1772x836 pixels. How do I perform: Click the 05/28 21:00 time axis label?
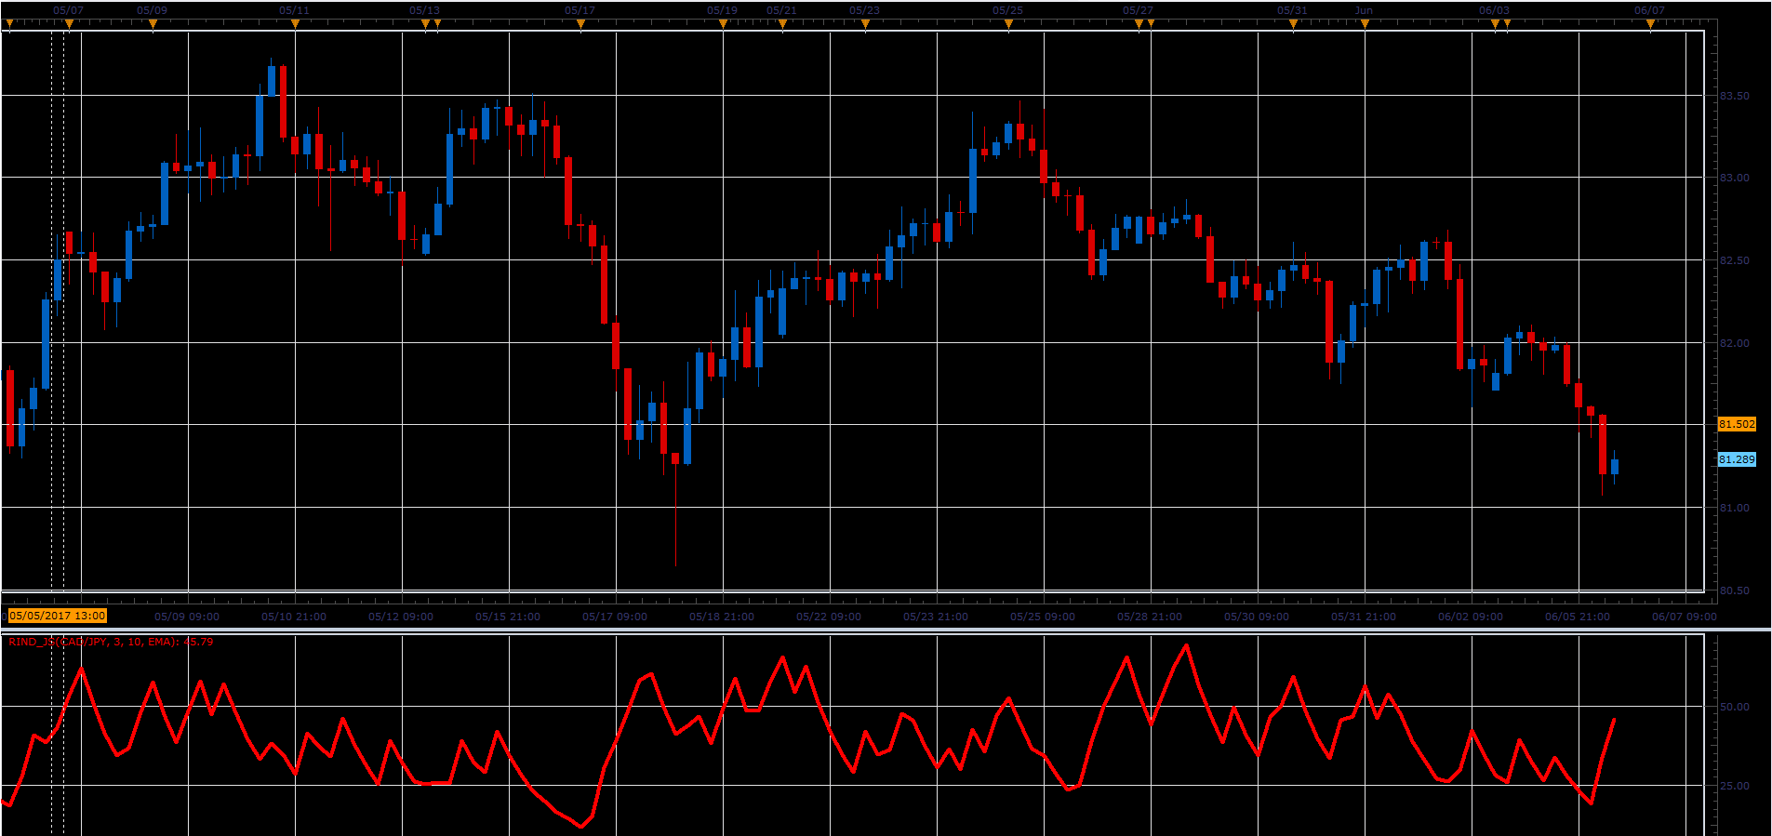click(x=1150, y=617)
